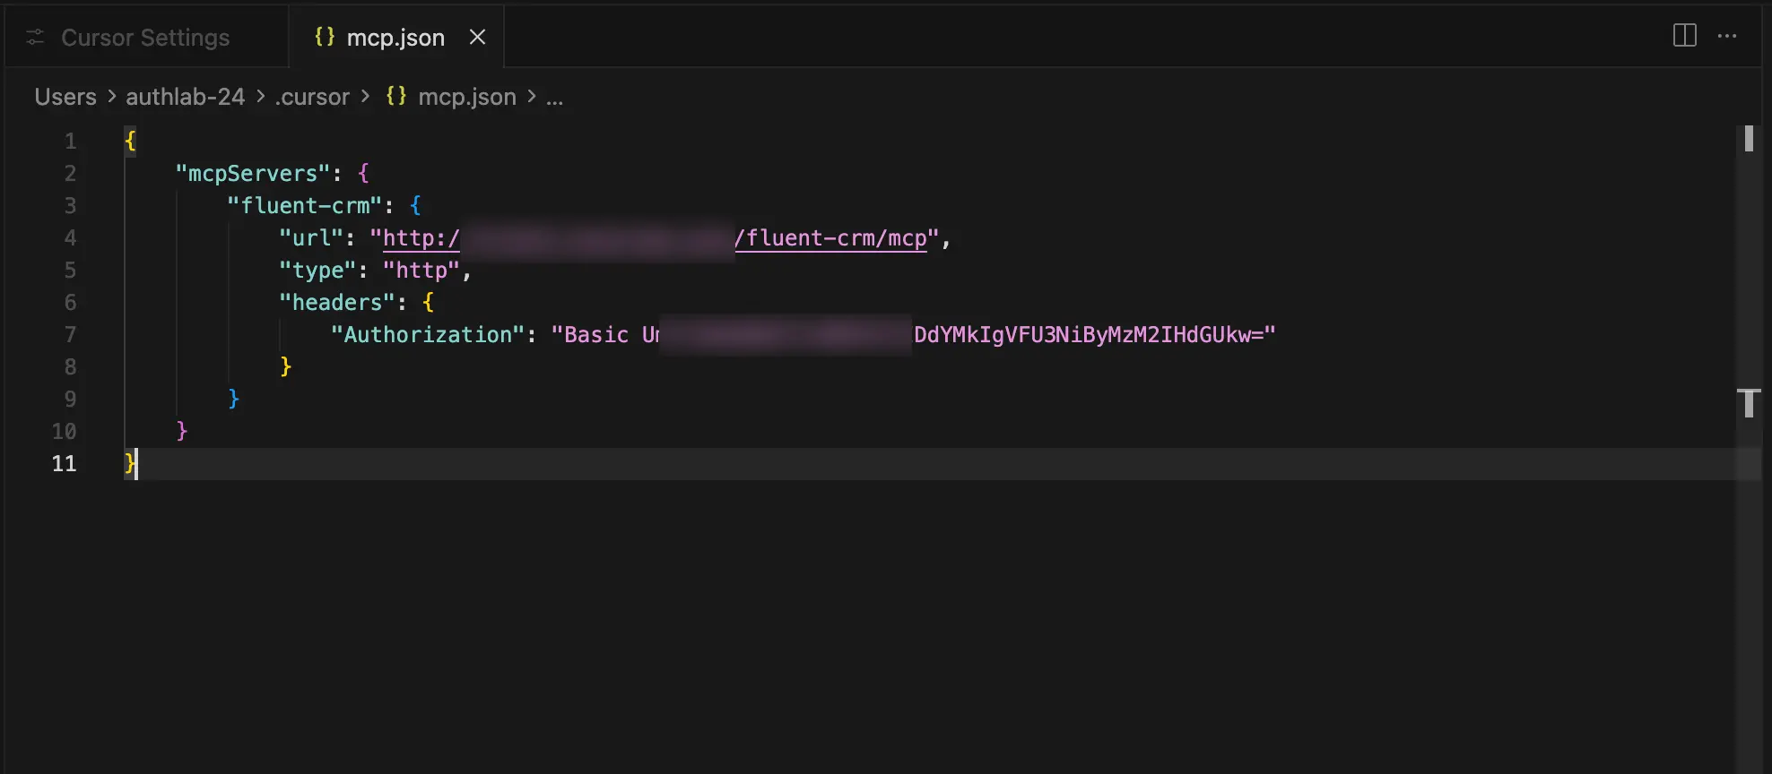Click the "http" value on line 5
The height and width of the screenshot is (774, 1772).
tap(421, 271)
